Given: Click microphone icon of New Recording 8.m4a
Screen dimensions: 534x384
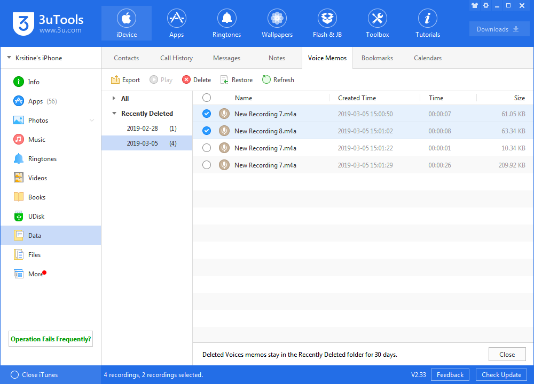Looking at the screenshot, I should tap(224, 131).
